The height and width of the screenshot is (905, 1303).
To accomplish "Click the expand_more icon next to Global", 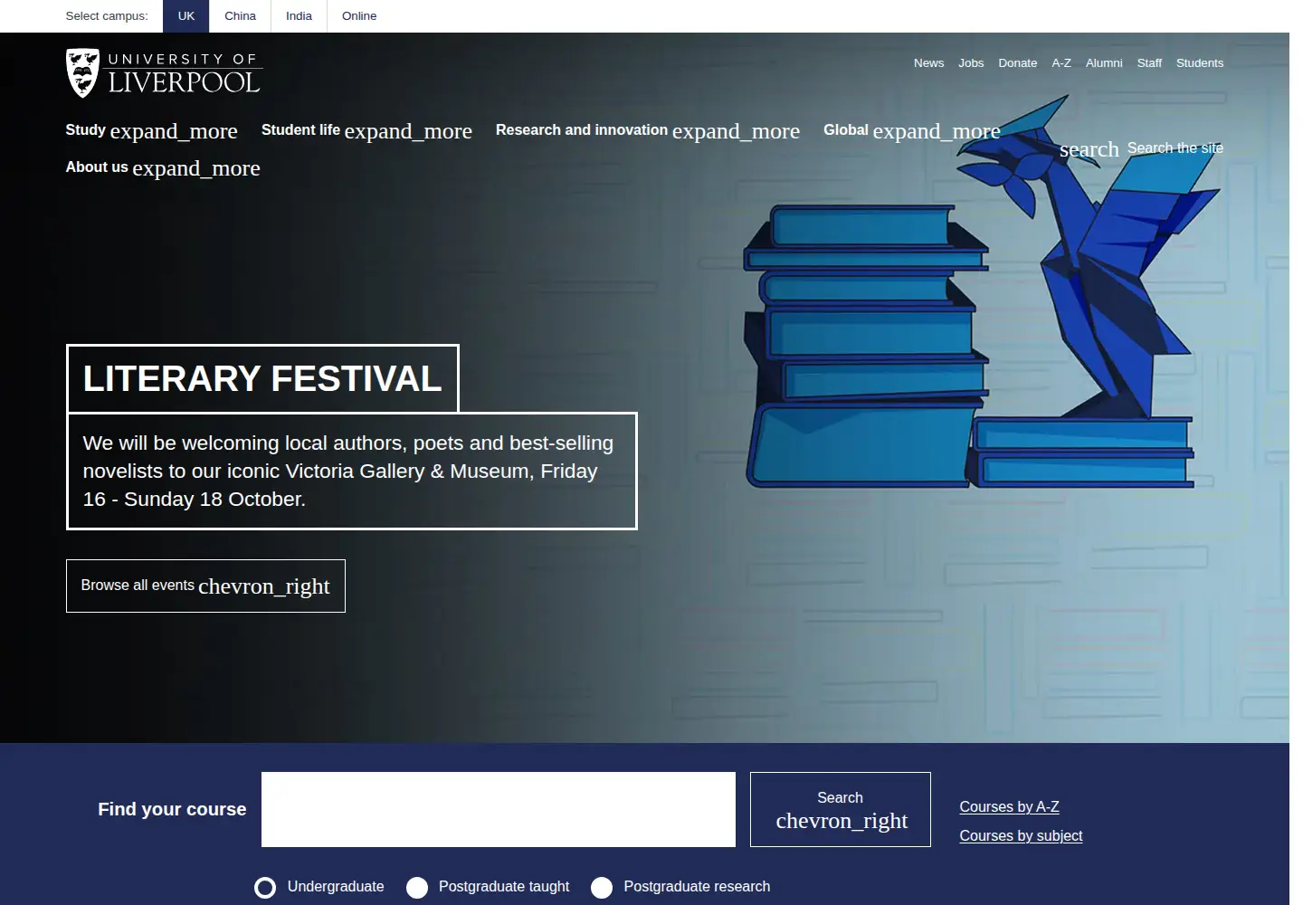I will point(937,131).
